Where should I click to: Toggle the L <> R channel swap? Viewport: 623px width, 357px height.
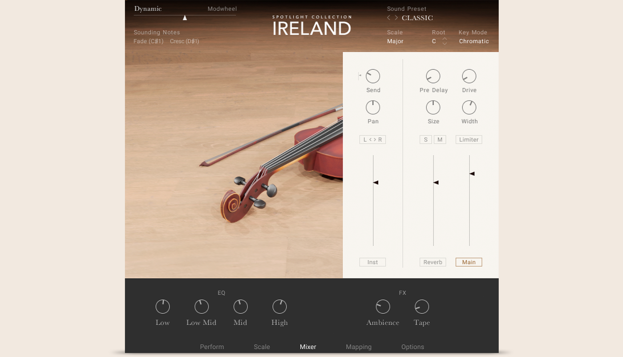(x=372, y=139)
